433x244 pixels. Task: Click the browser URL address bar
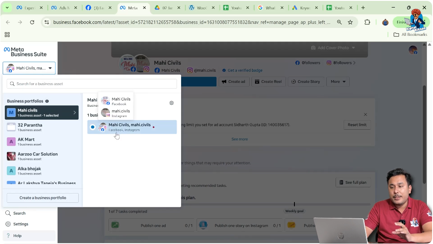click(191, 22)
